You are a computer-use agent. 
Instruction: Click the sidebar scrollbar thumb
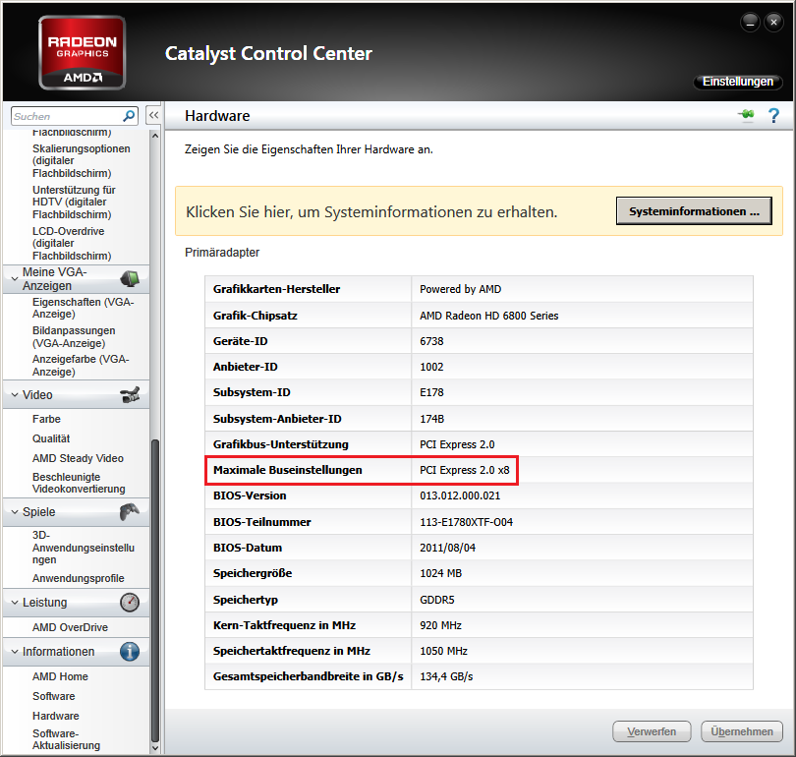155,591
